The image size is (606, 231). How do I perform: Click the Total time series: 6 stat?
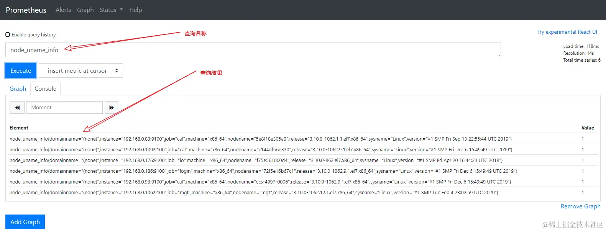582,60
